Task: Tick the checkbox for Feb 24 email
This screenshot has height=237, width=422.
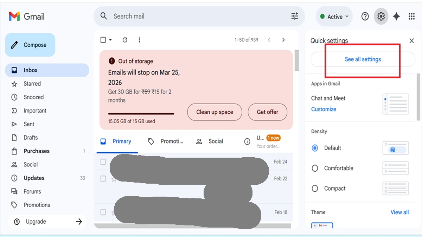Action: [103, 162]
